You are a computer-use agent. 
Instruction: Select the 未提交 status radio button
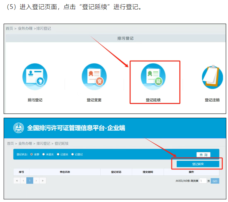coord(43,154)
